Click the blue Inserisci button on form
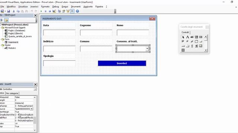The height and width of the screenshot is (133, 238). point(122,63)
